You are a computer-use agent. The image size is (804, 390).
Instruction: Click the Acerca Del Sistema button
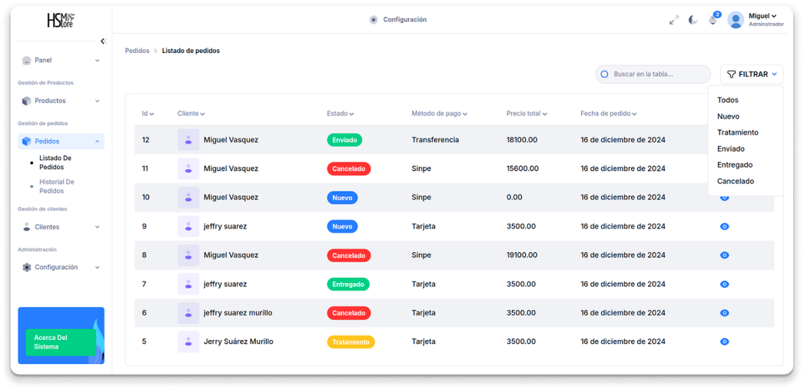61,342
